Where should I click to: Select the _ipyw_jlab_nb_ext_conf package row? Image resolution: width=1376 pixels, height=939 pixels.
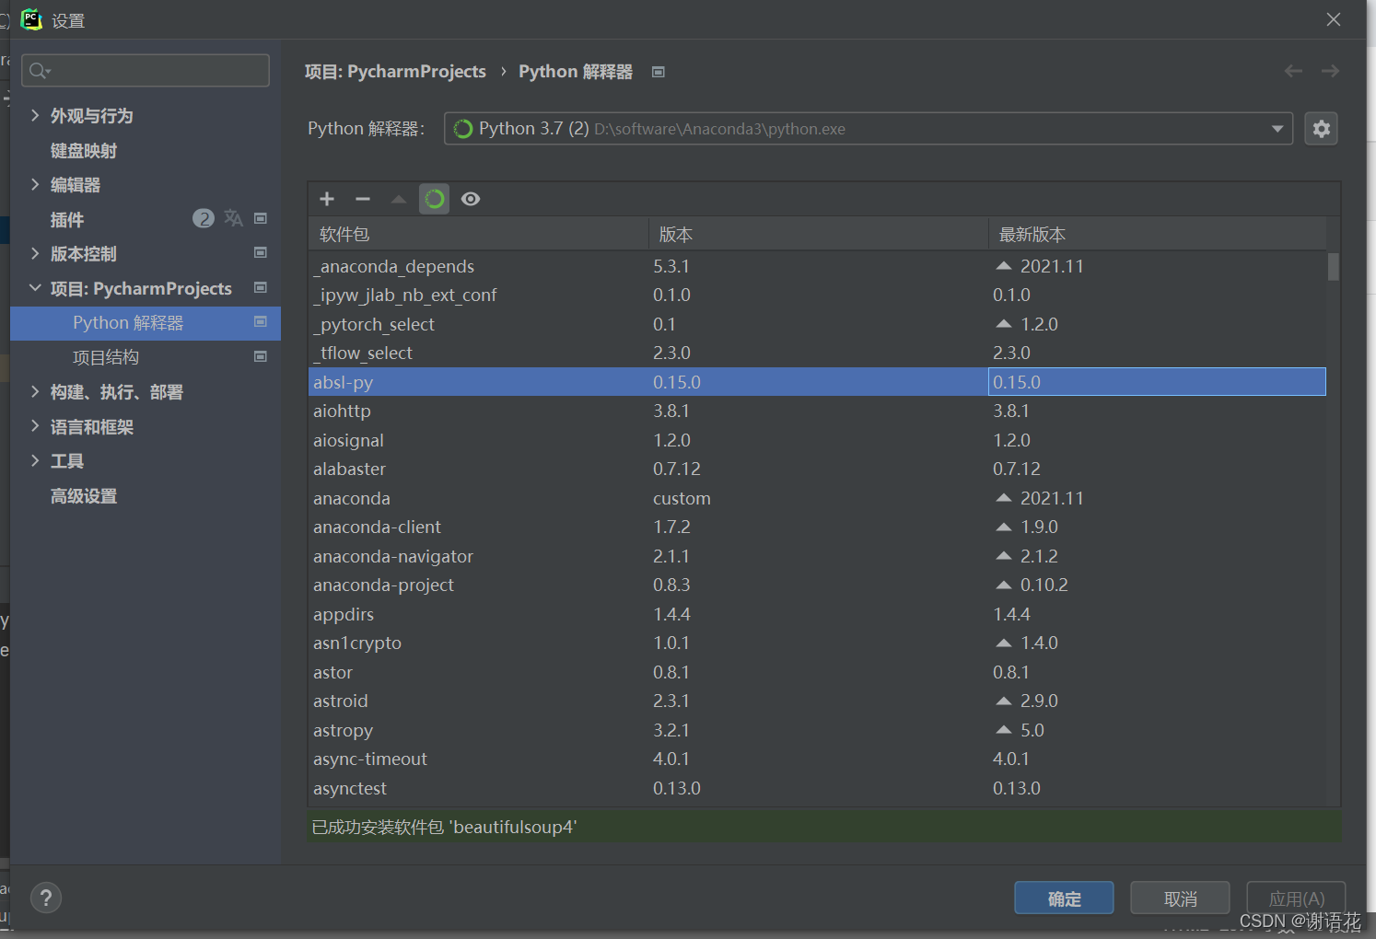coord(818,295)
